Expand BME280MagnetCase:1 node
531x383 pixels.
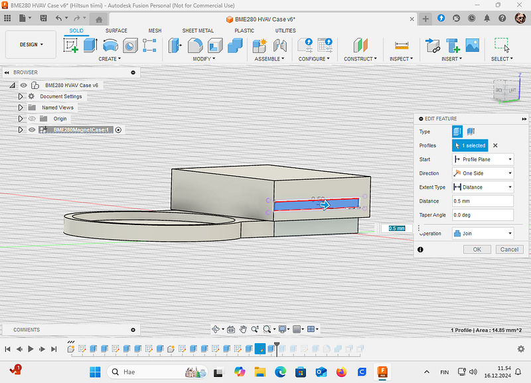pyautogui.click(x=21, y=130)
